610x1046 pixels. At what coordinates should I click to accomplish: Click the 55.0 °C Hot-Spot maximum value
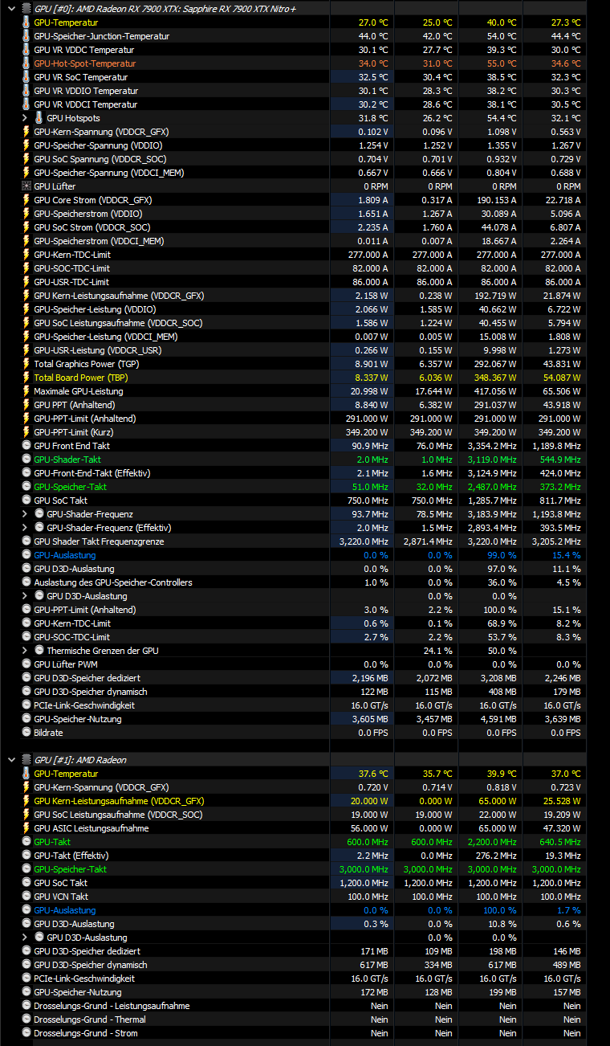[502, 63]
